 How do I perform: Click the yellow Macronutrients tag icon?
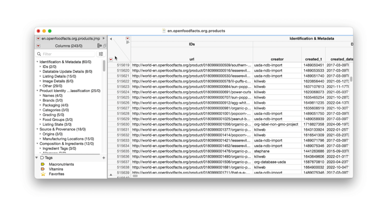click(43, 164)
